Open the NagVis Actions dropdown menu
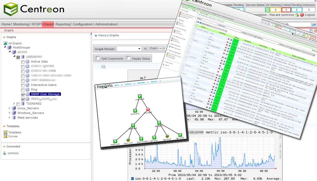Viewport: 317px width, 181px height. point(129,84)
